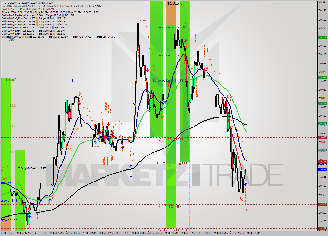Select the 'I I I 20.248' wave label
The height and width of the screenshot is (236, 328).
[173, 3]
